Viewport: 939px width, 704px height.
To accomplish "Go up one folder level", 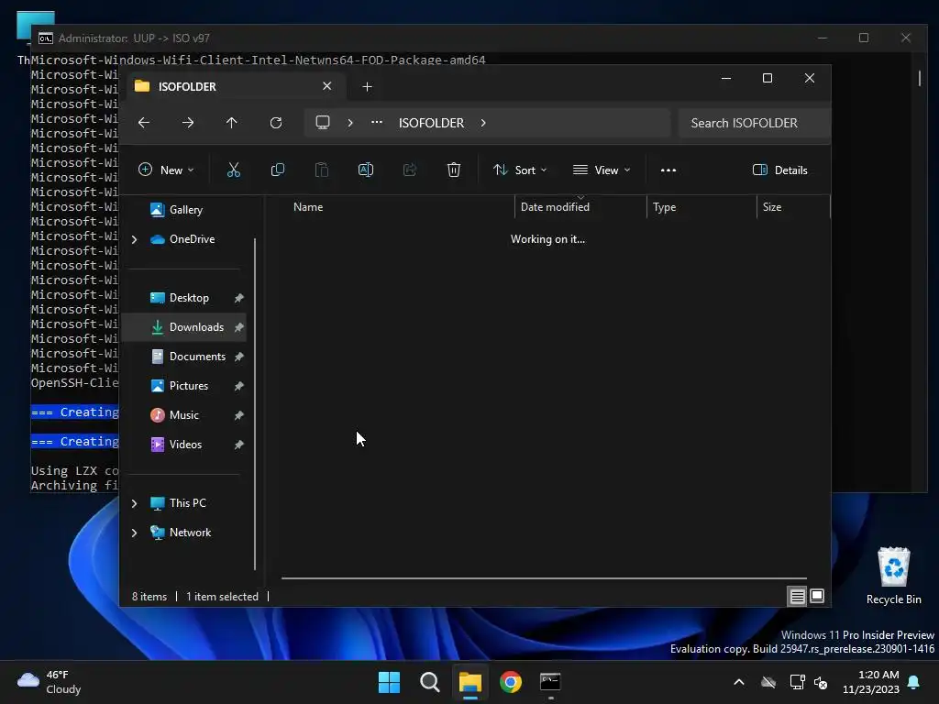I will tap(232, 123).
